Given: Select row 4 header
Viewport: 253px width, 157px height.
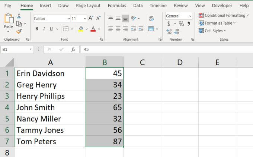Looking at the screenshot, I should pyautogui.click(x=7, y=107).
